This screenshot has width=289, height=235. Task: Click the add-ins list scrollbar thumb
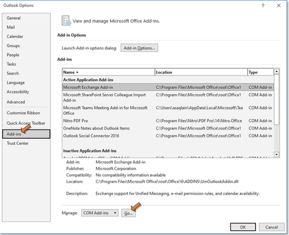click(x=276, y=100)
